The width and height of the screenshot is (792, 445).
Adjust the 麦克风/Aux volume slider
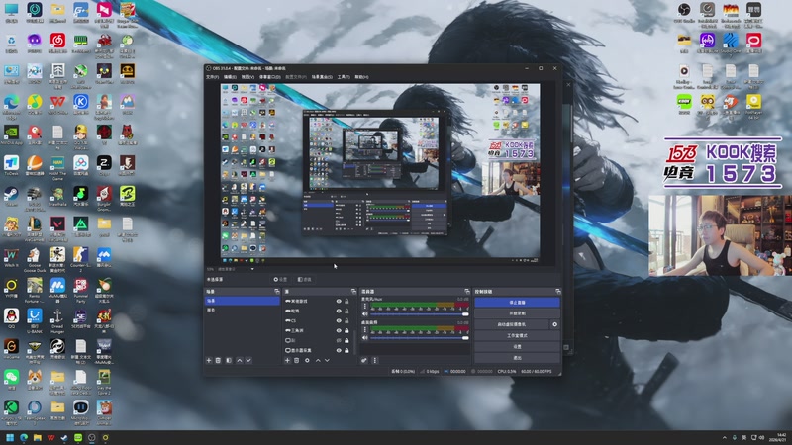pos(419,314)
